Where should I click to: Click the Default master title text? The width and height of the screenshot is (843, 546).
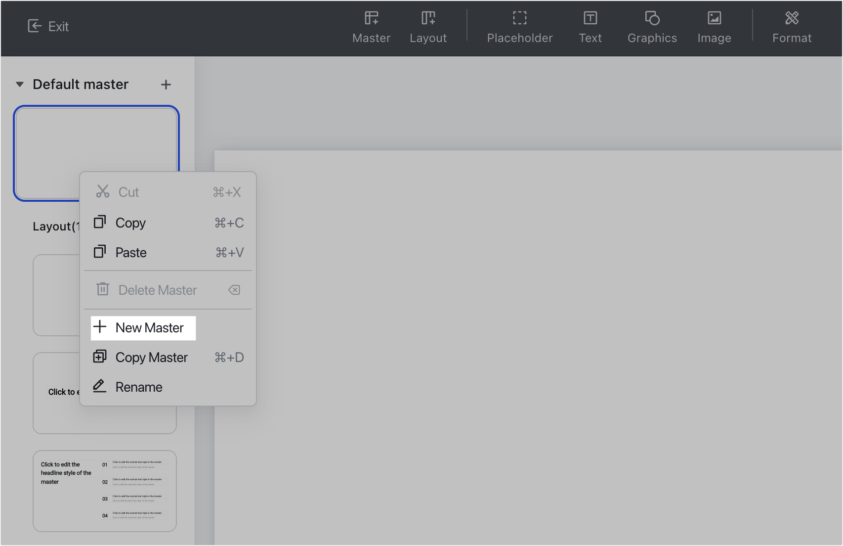click(81, 85)
